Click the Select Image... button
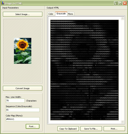 23,14
